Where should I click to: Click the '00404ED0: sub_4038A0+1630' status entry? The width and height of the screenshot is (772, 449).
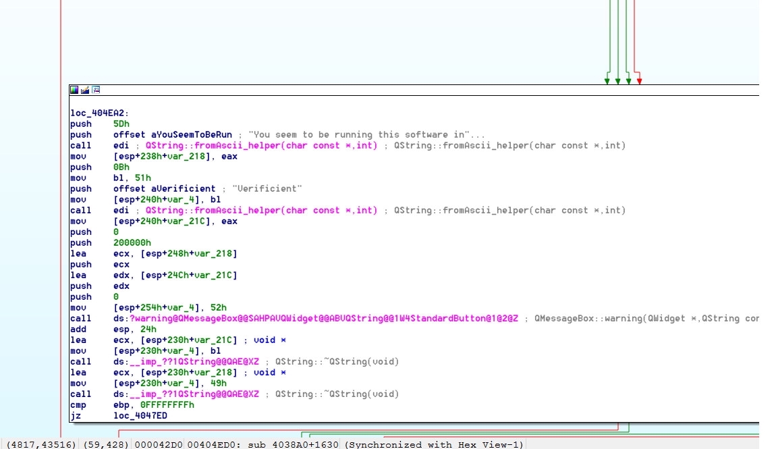[263, 444]
